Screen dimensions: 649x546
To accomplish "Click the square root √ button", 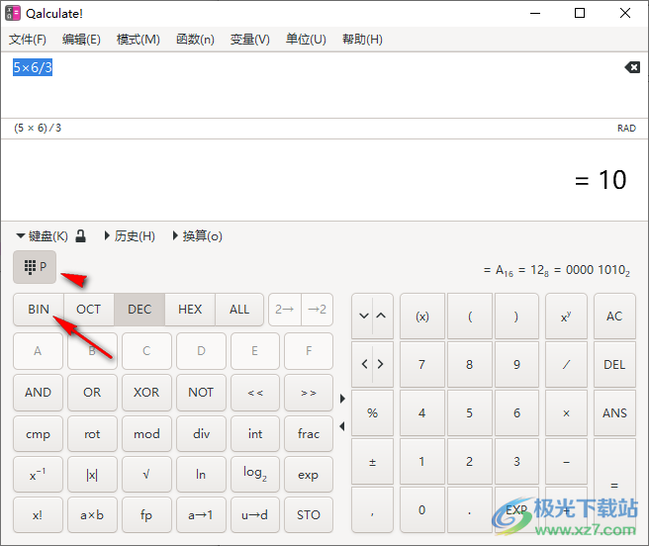I will 146,475.
